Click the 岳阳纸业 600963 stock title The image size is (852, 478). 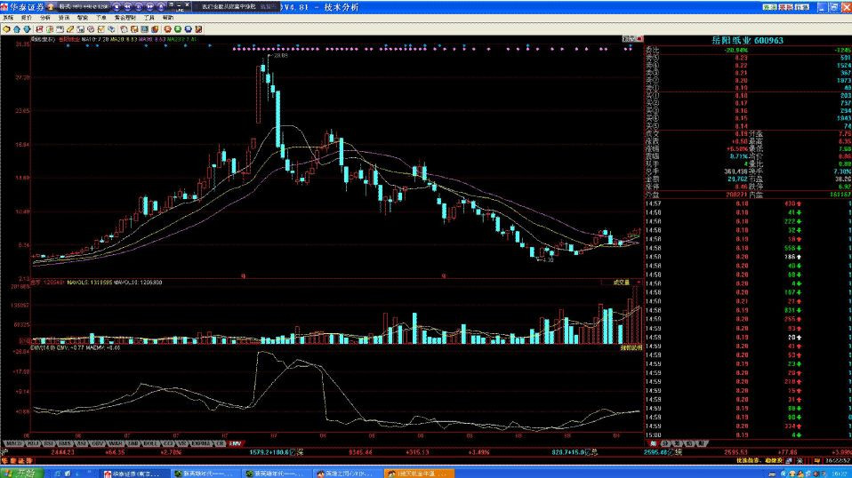747,40
